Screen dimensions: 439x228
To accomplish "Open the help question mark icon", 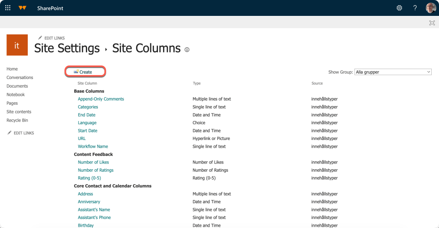I will 415,8.
